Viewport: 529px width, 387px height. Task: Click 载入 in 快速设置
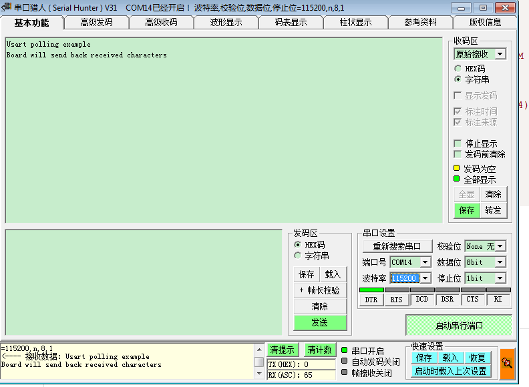[x=450, y=358]
